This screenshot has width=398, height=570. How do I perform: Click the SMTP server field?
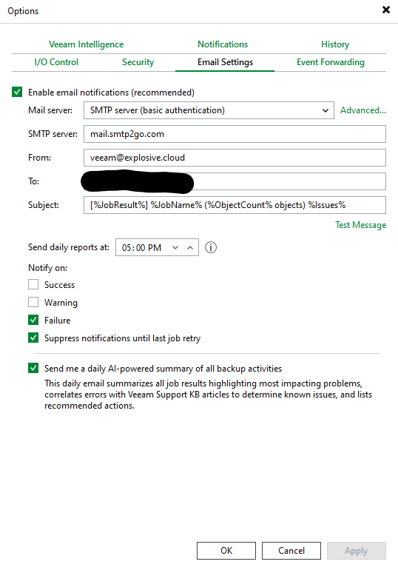pos(235,134)
